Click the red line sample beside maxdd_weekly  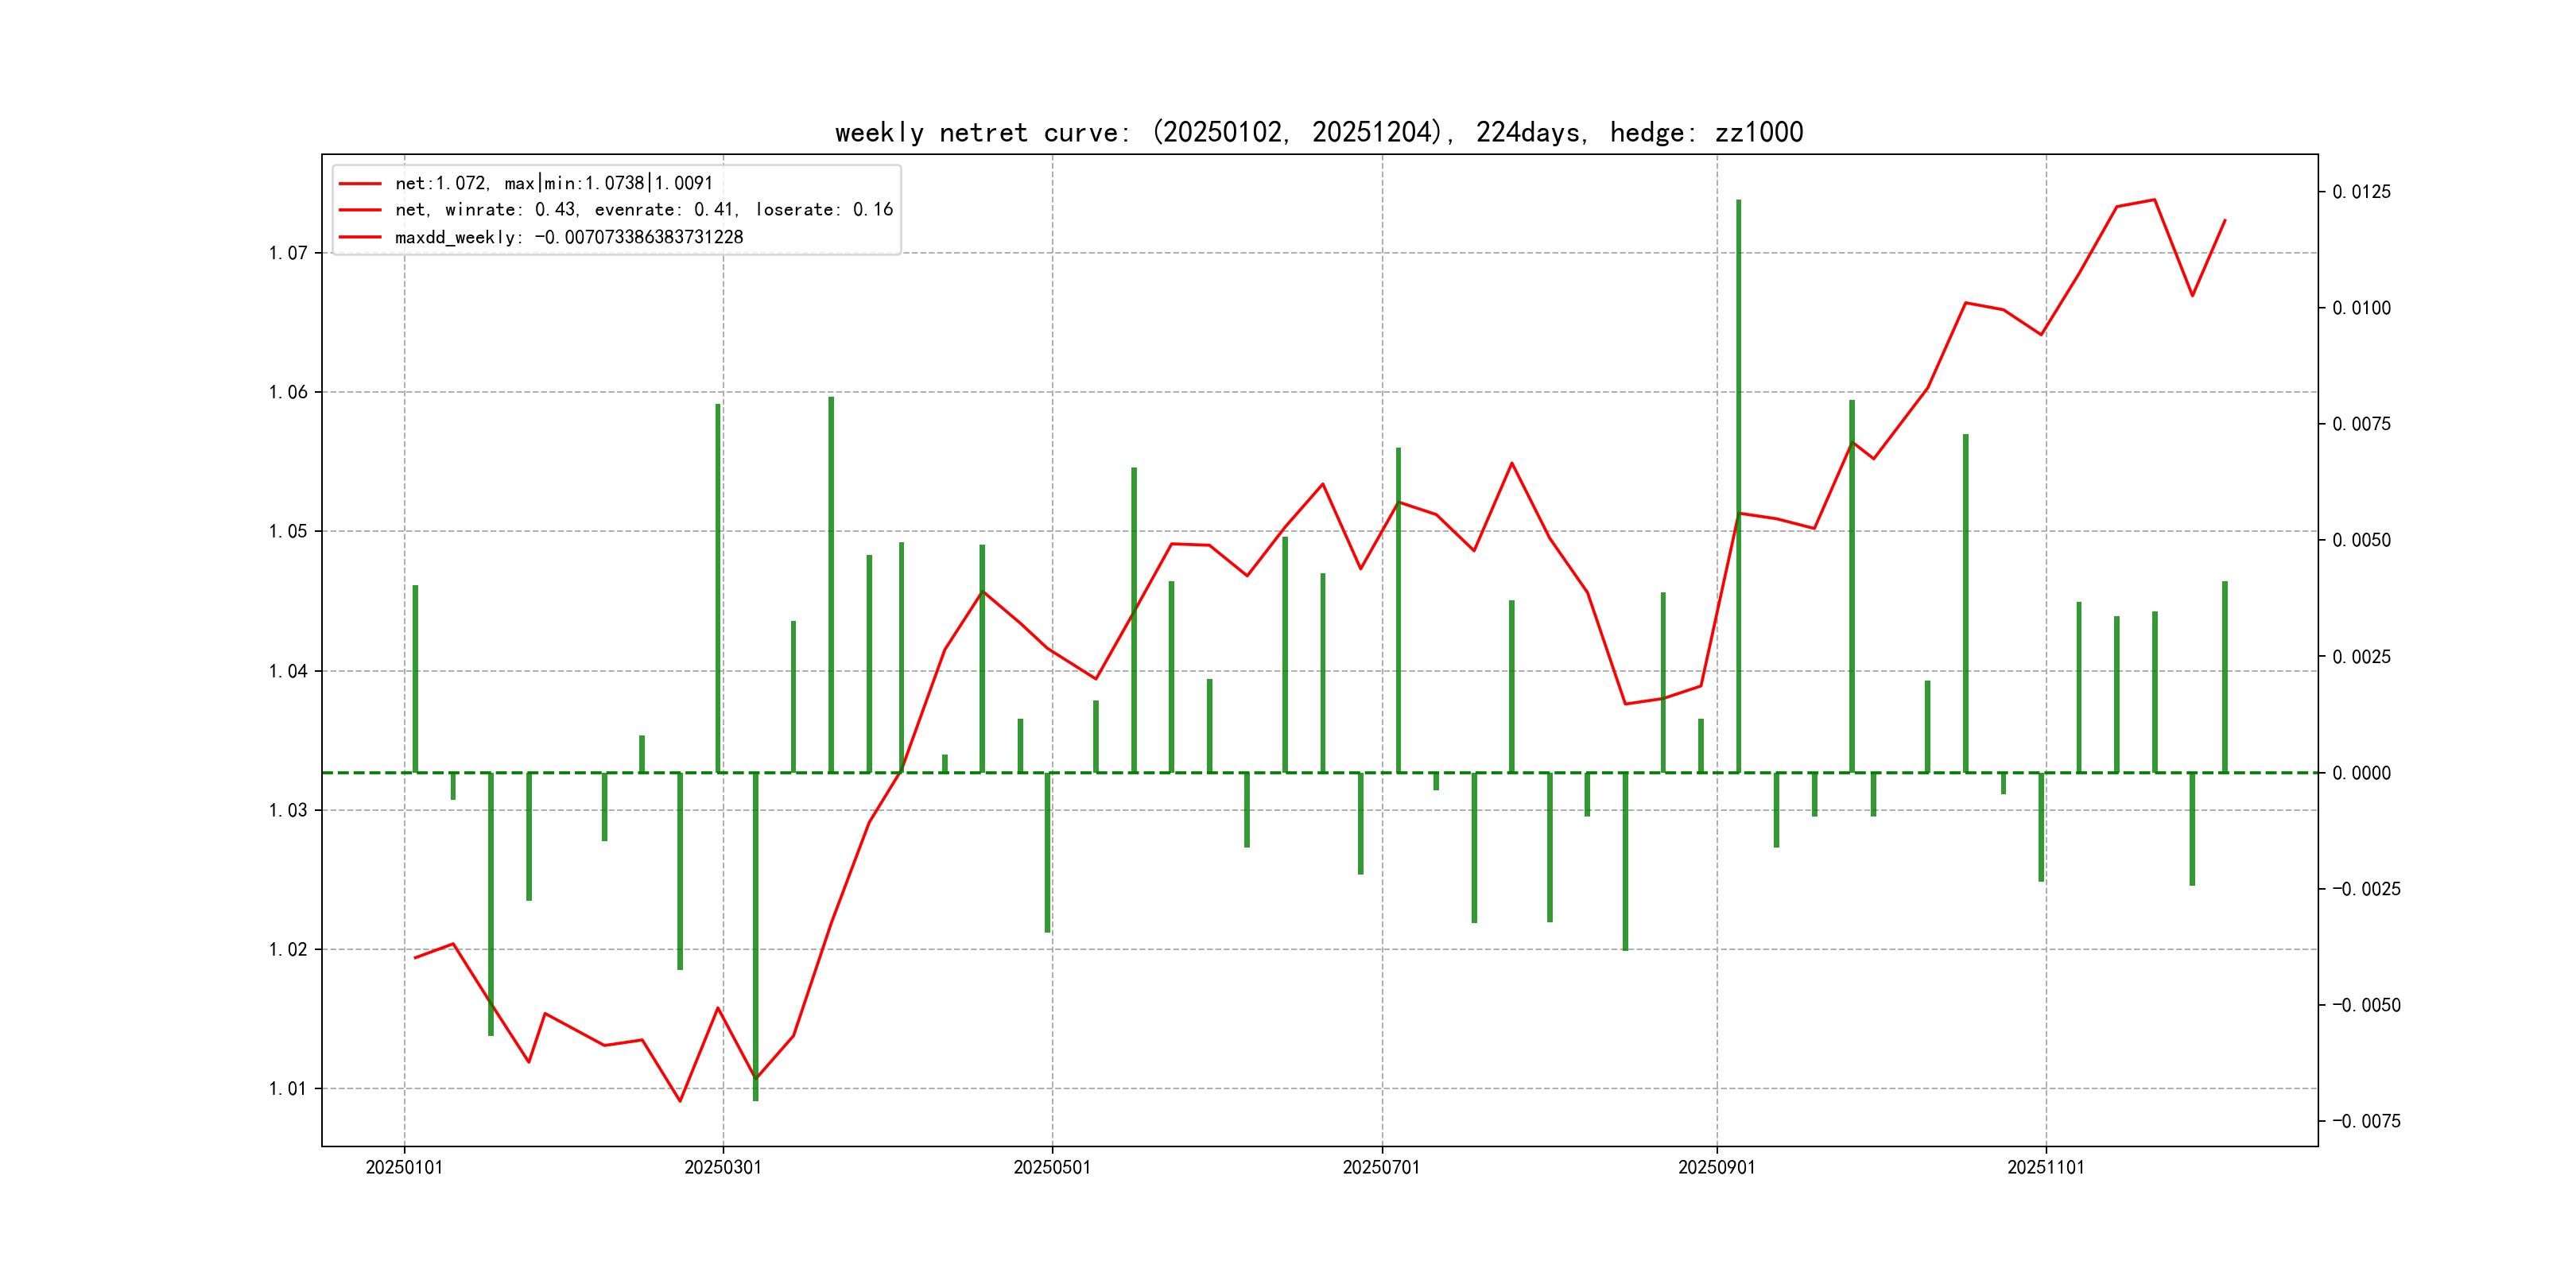(x=360, y=237)
